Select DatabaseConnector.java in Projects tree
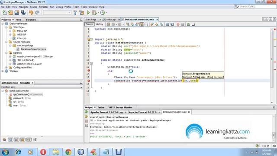 click(33, 49)
